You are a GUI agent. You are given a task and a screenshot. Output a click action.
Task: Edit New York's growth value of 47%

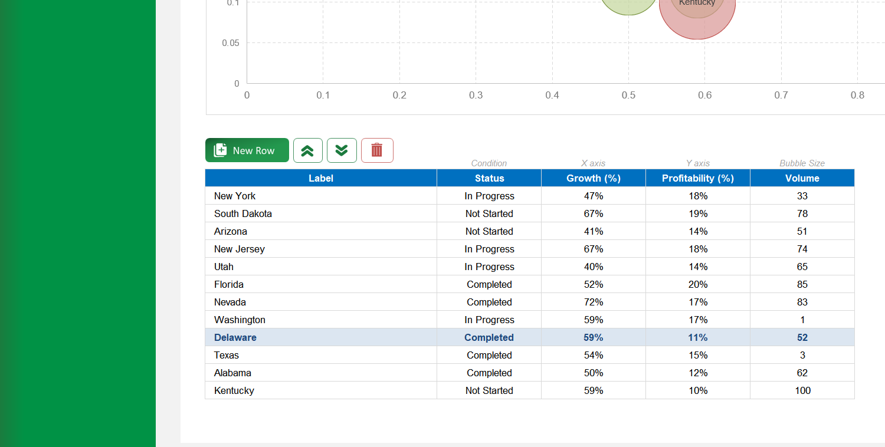(593, 196)
